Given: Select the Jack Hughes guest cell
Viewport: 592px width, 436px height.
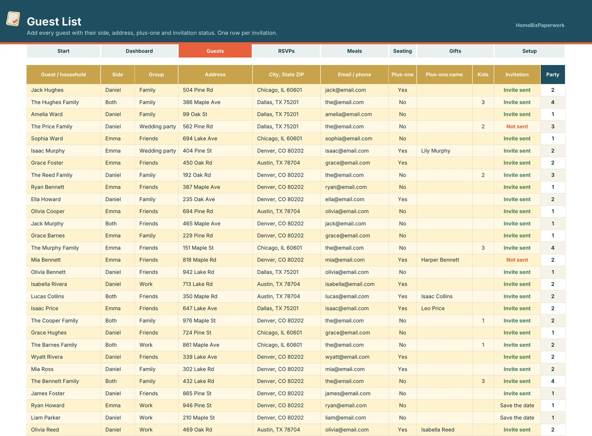Looking at the screenshot, I should pos(64,90).
